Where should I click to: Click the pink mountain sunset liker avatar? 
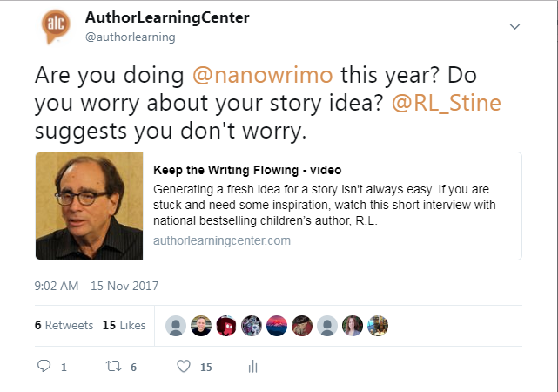[277, 326]
